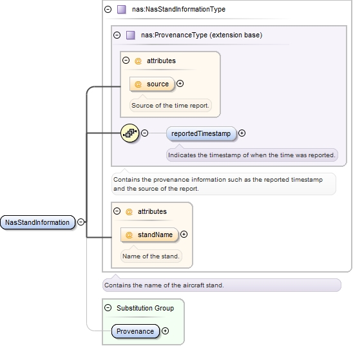Screen dimensions: 353x346
Task: Click the purple NasStandInformationType complex type icon
Action: [x=122, y=10]
